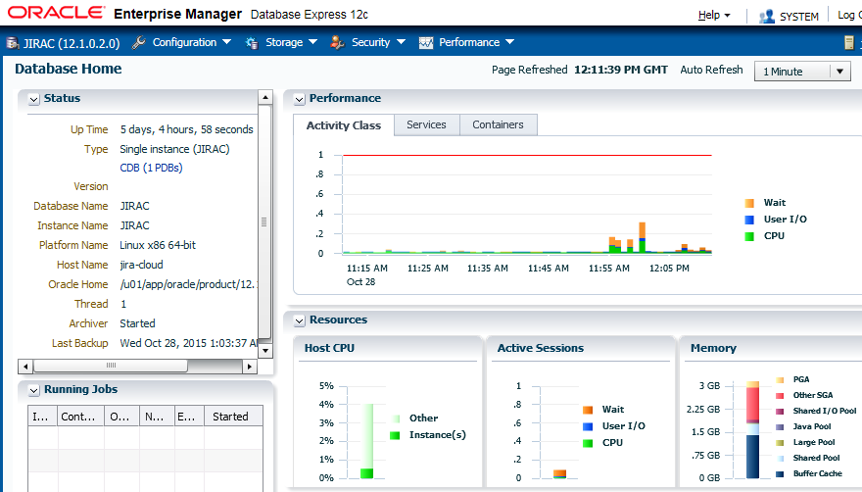Image resolution: width=862 pixels, height=492 pixels.
Task: Click the Memory stacked bar
Action: point(752,430)
